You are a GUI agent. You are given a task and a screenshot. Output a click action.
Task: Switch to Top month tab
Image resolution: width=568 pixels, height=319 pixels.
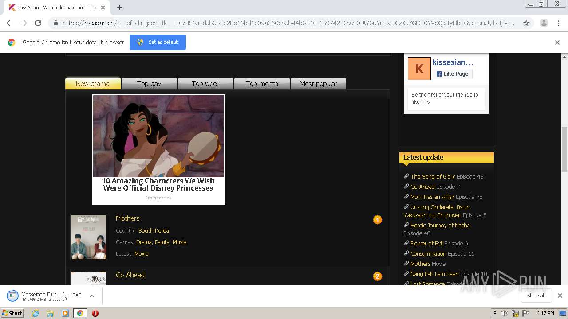click(x=262, y=83)
